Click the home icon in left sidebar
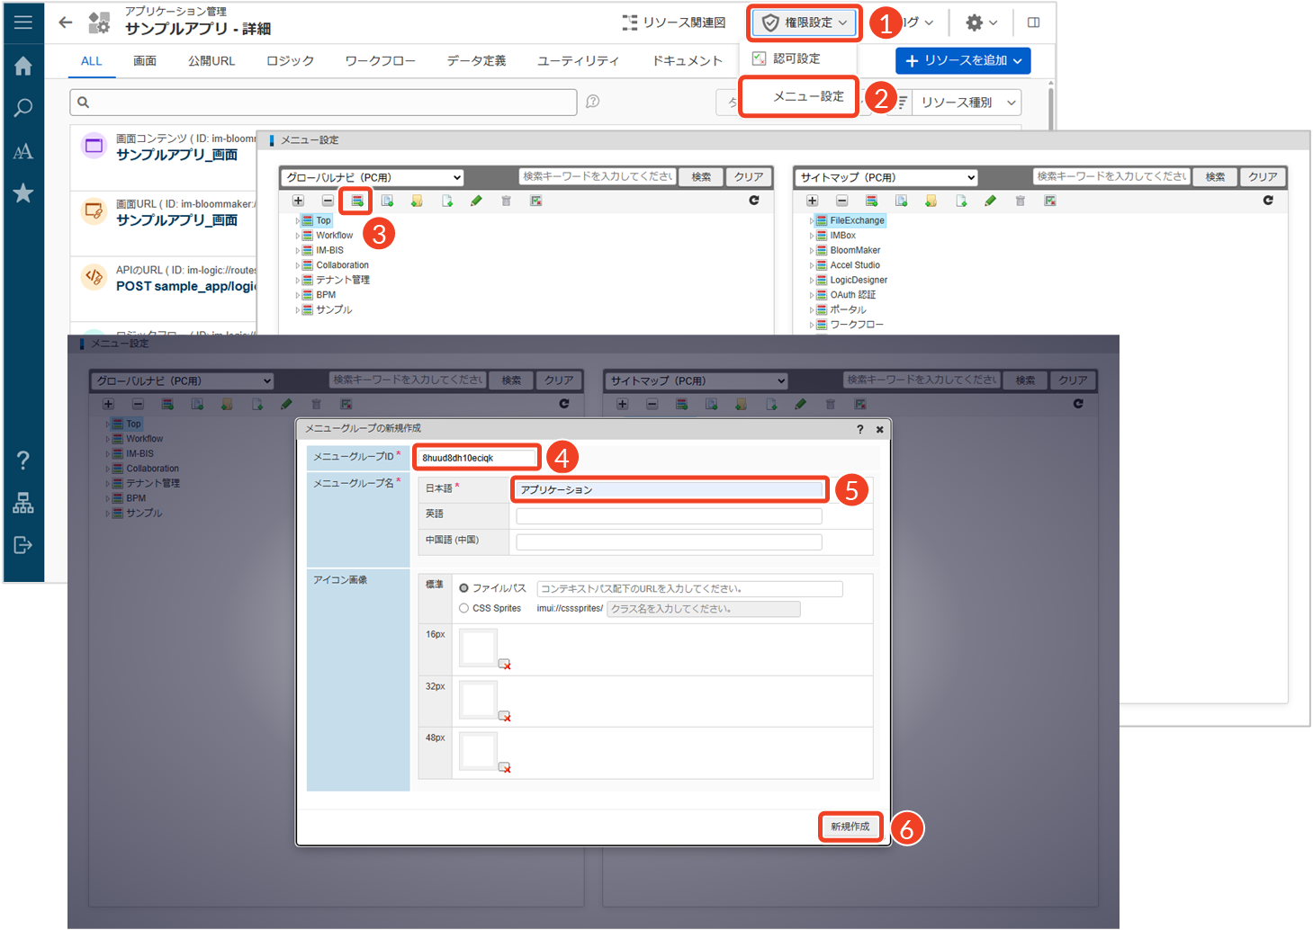This screenshot has width=1313, height=930. [x=23, y=66]
